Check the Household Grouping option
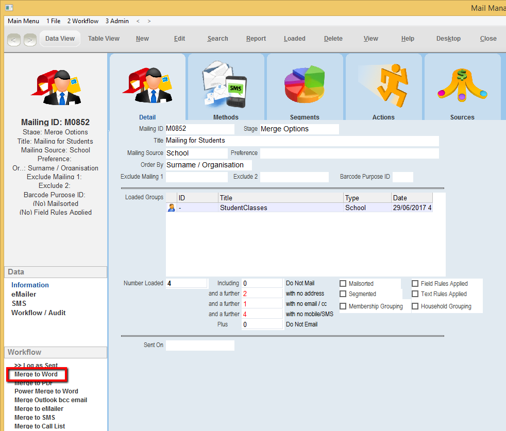 coord(415,306)
